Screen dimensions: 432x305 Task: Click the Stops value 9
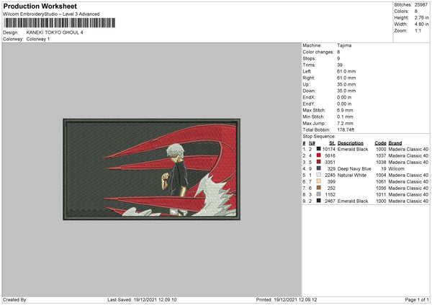(x=338, y=58)
